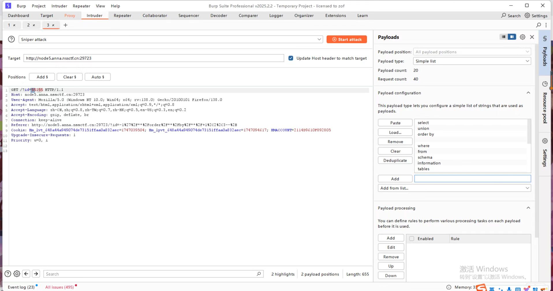553x291 pixels.
Task: Click the tab search magnifier icon
Action: point(539,25)
